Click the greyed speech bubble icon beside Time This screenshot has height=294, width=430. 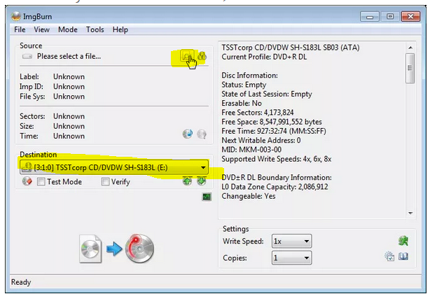pos(202,134)
